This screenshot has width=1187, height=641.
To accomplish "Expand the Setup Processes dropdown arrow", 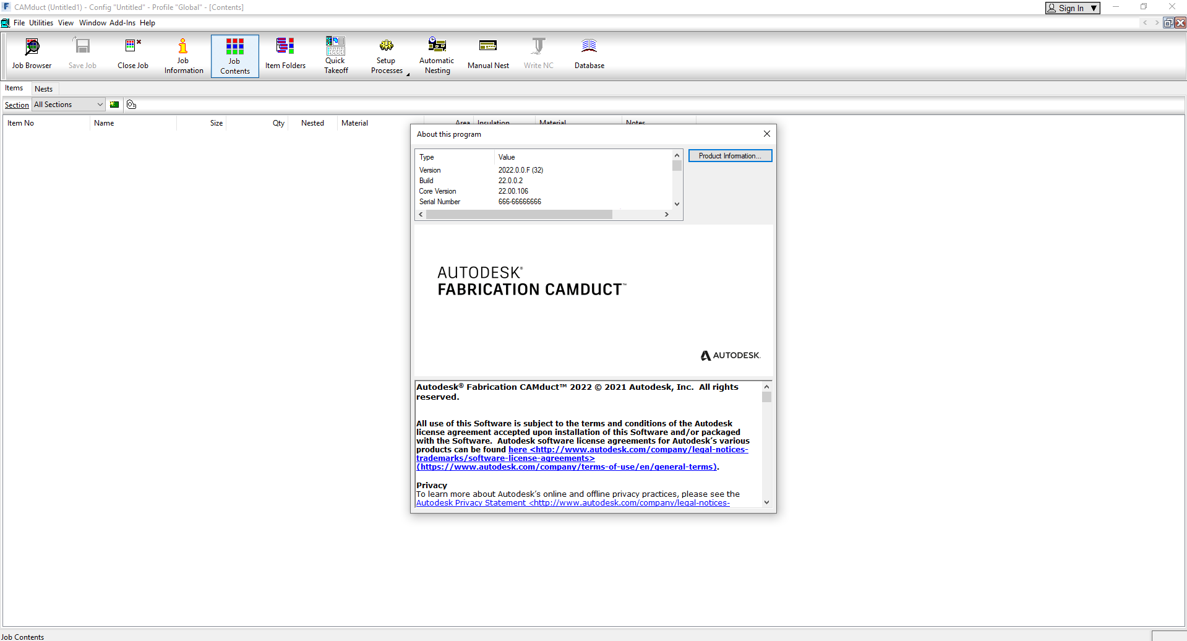I will point(408,74).
